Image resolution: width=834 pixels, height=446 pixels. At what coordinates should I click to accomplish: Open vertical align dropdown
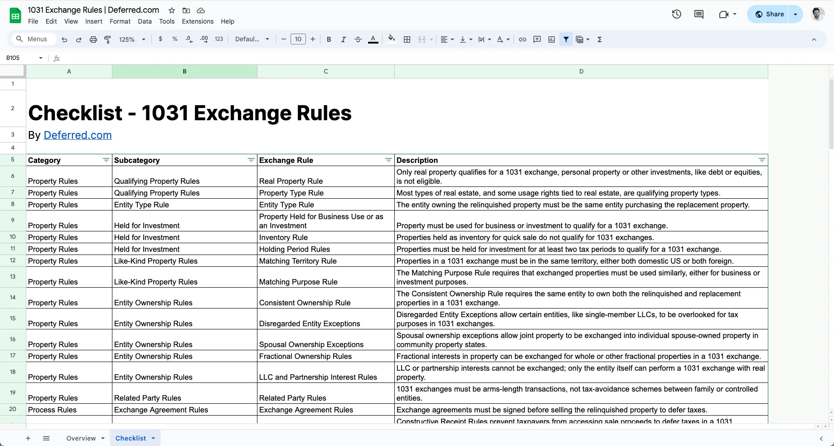(466, 39)
